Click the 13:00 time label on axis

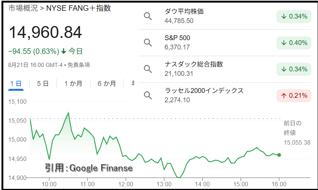point(164,184)
